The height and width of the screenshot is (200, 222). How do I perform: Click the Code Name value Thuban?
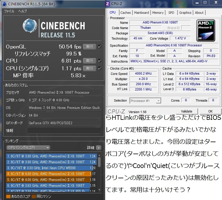(146, 28)
